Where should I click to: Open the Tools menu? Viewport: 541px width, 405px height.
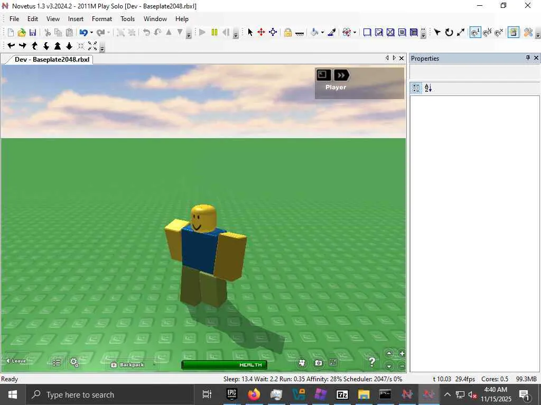click(127, 19)
